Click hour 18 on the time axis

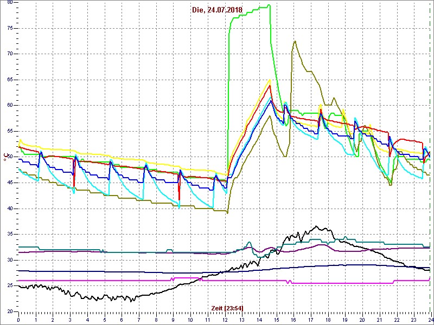[328, 320]
